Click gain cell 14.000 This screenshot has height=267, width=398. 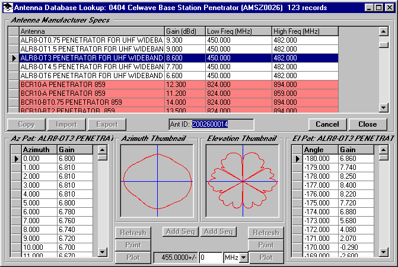click(x=185, y=102)
